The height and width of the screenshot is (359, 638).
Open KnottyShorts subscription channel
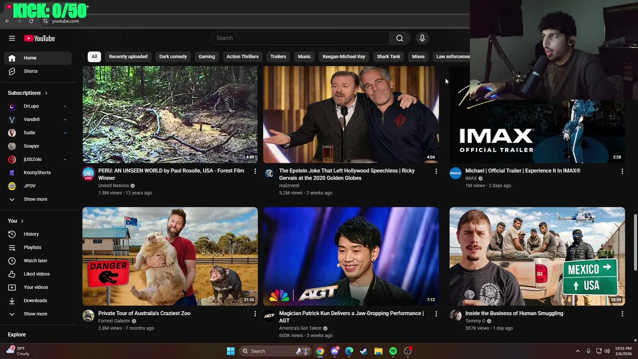[x=38, y=173]
